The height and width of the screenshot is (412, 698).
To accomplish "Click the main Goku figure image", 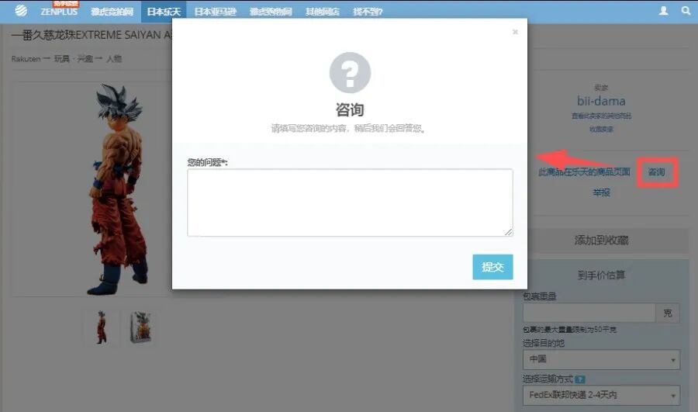I will click(119, 189).
